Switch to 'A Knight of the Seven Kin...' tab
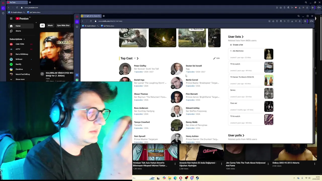This screenshot has height=181, width=322. [x=91, y=16]
